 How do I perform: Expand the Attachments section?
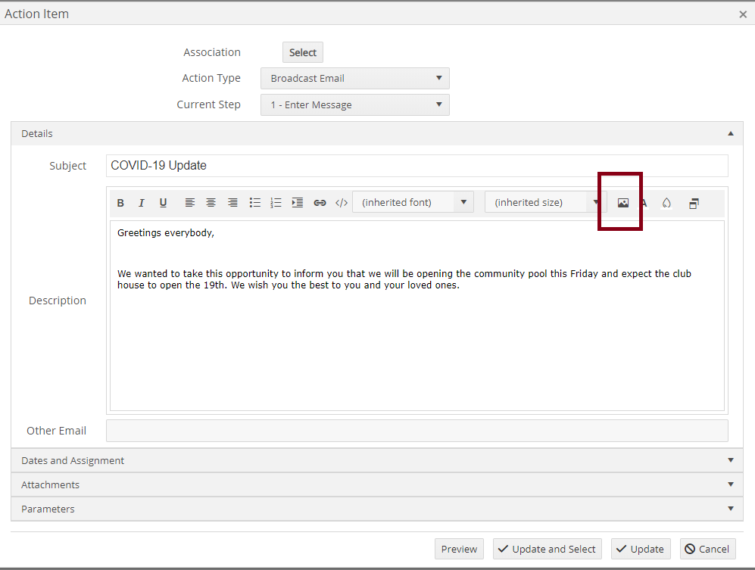377,484
